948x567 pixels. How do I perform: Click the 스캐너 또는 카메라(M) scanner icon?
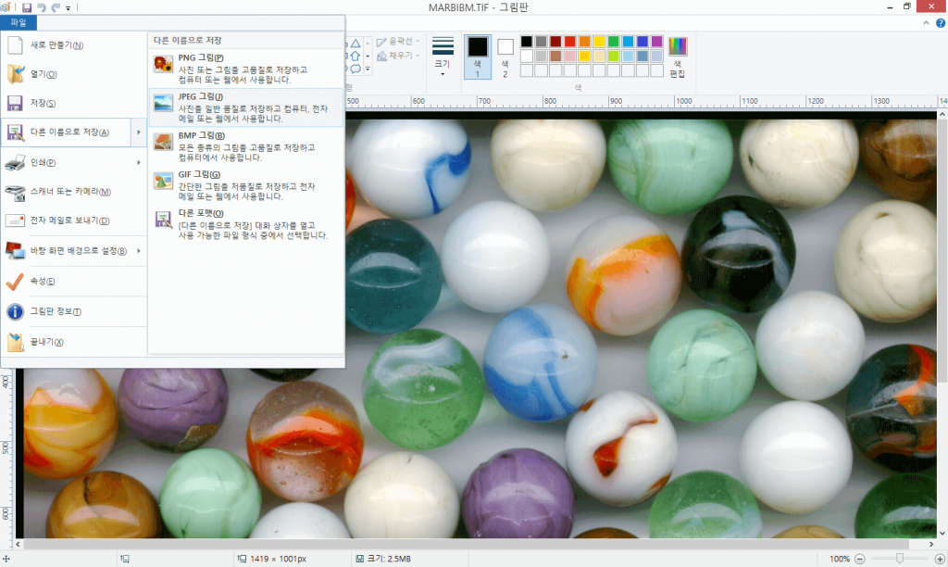click(15, 192)
